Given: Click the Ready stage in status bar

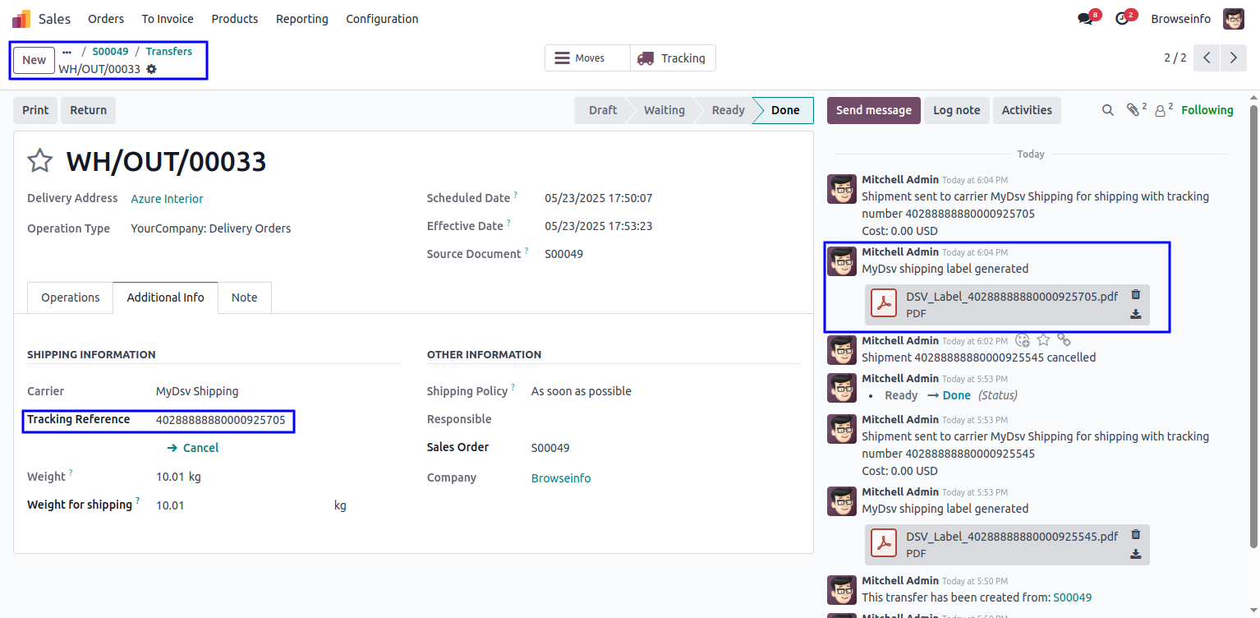Looking at the screenshot, I should tap(728, 110).
